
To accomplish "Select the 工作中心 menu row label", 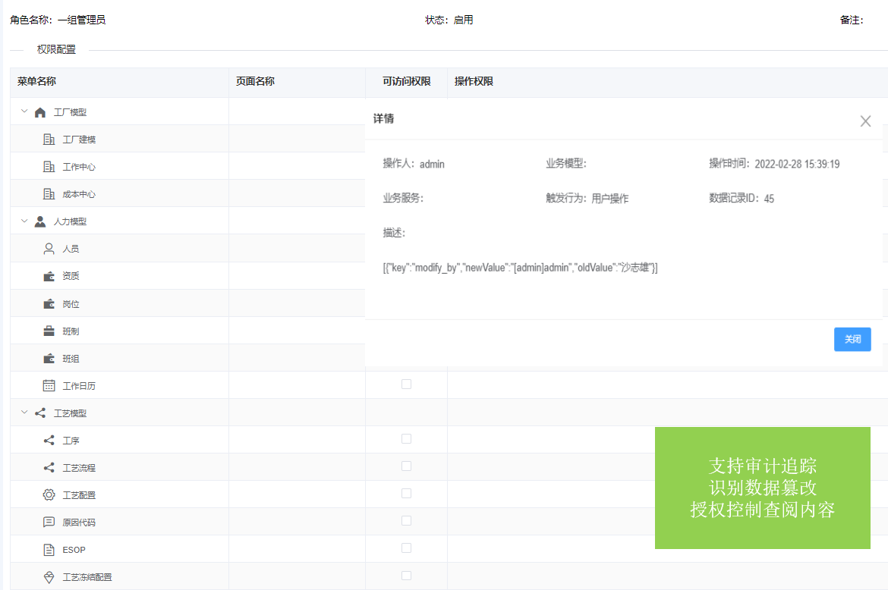I will pos(79,167).
